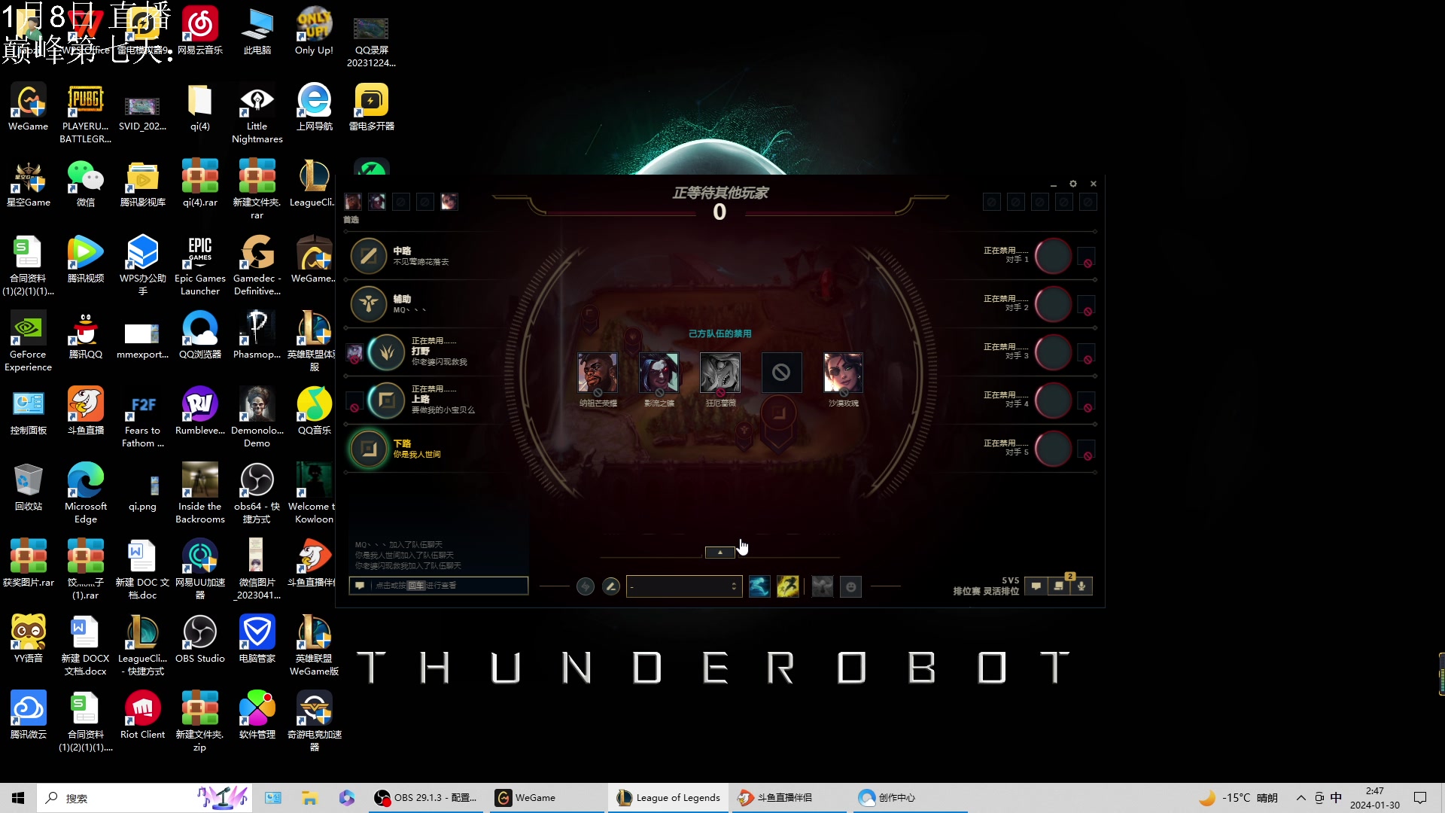The height and width of the screenshot is (813, 1445).
Task: Open the rune page dropdown
Action: click(x=684, y=586)
